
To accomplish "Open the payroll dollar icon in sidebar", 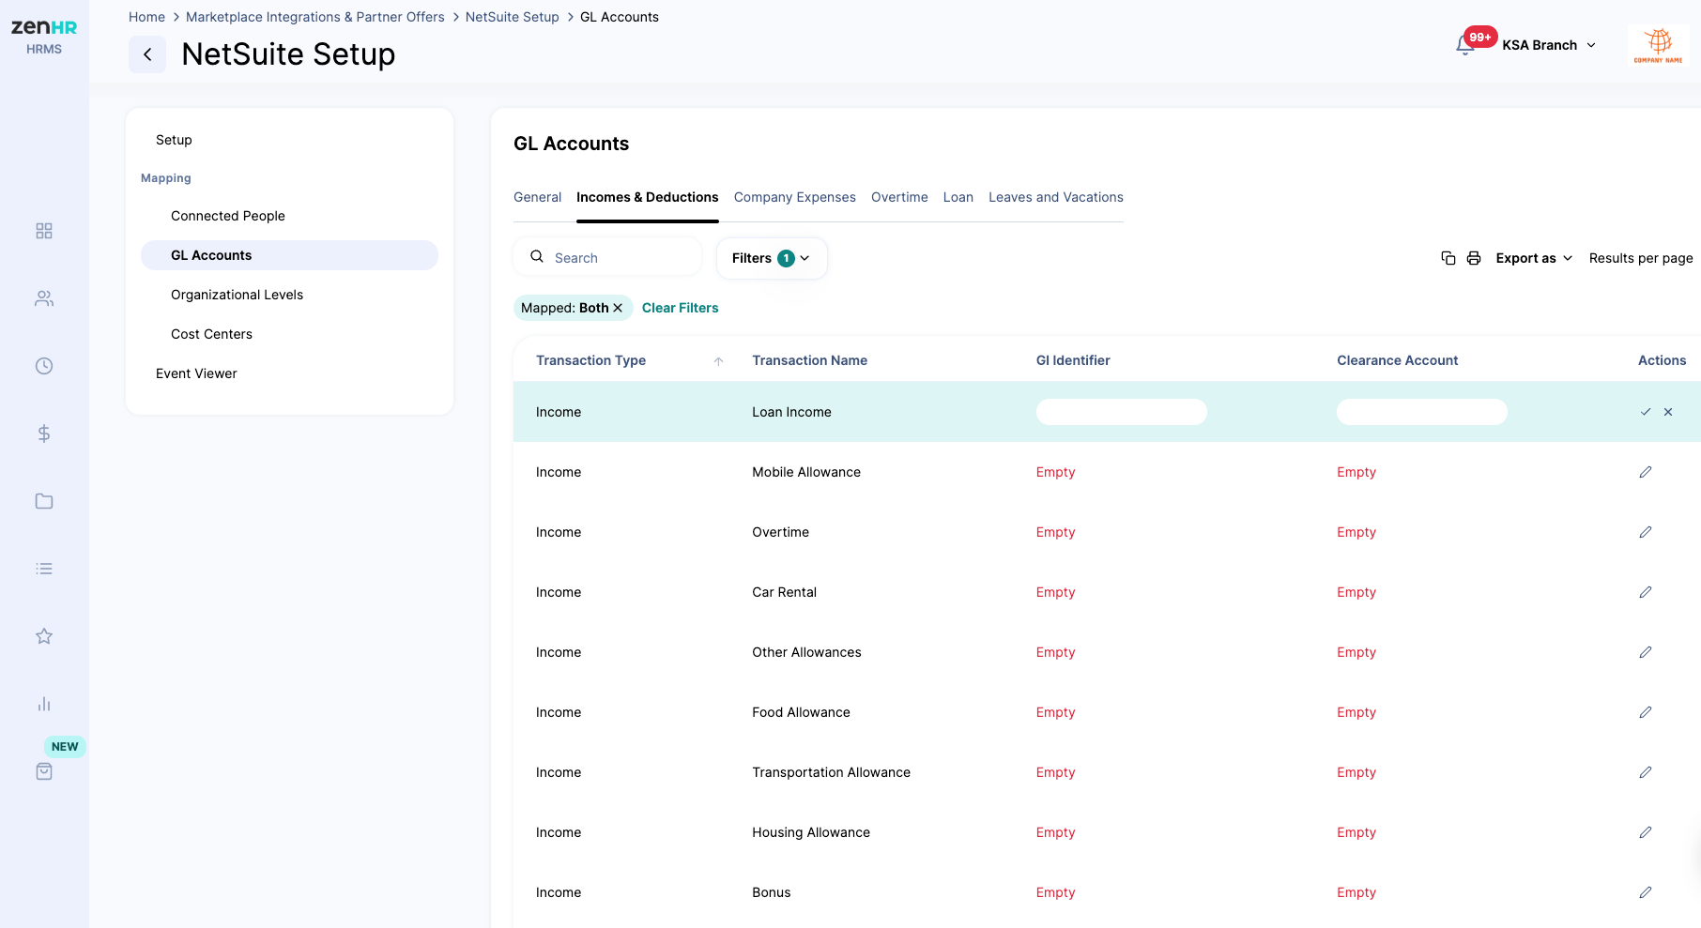I will tap(44, 434).
